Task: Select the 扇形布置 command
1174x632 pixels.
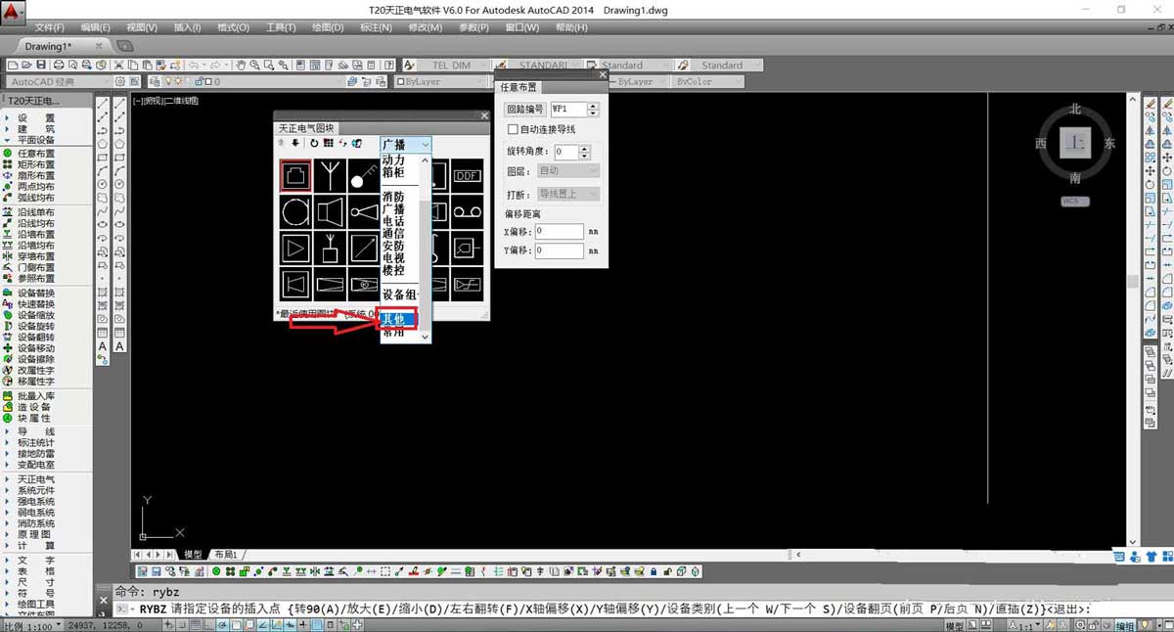Action: (x=35, y=175)
